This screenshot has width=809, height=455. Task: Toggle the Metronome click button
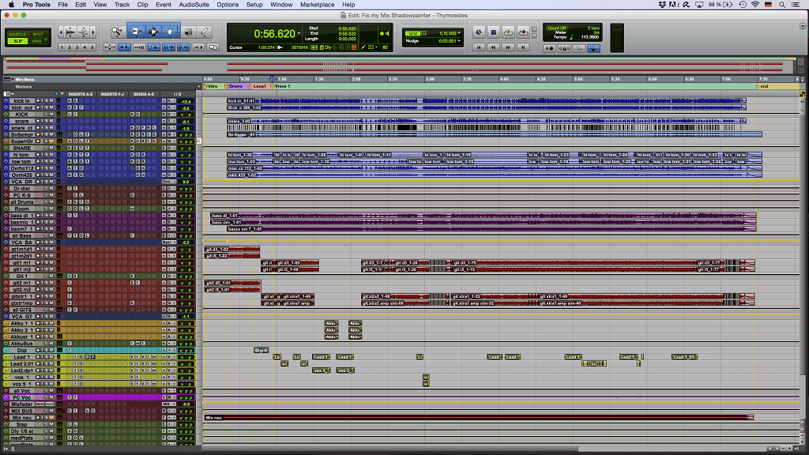(x=564, y=48)
